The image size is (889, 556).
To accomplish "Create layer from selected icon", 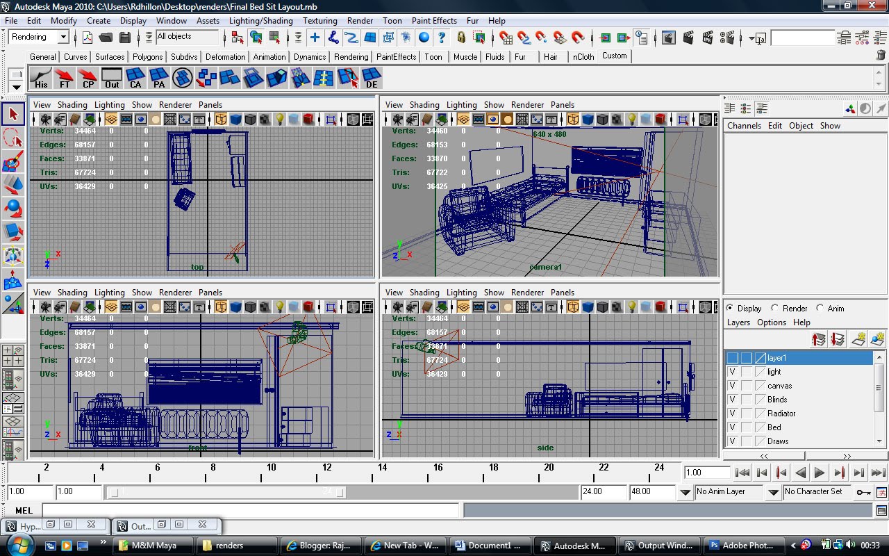I will click(877, 338).
